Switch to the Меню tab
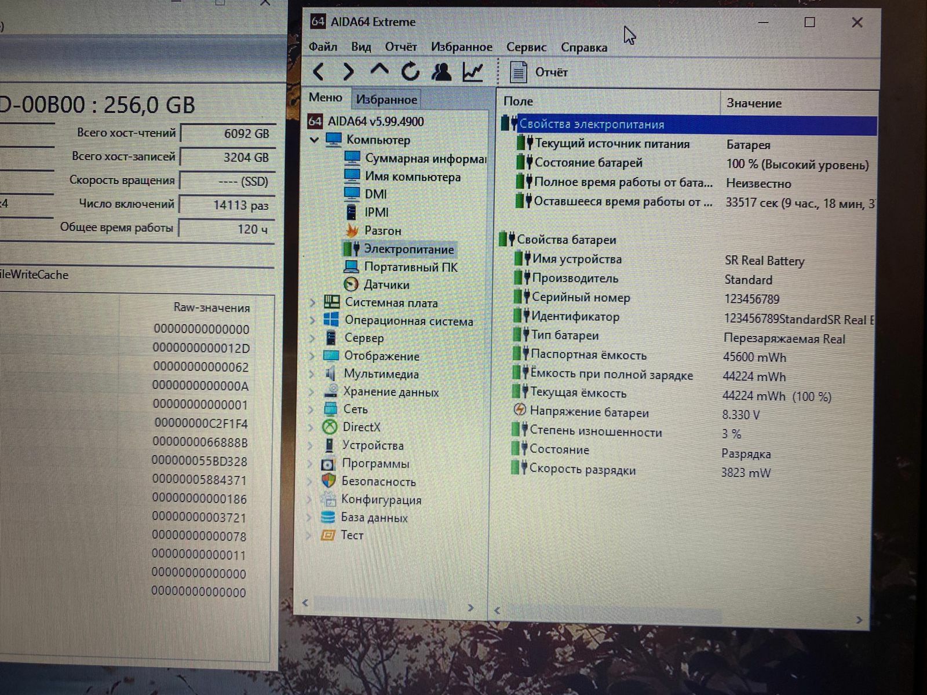Viewport: 927px width, 695px height. [x=326, y=97]
